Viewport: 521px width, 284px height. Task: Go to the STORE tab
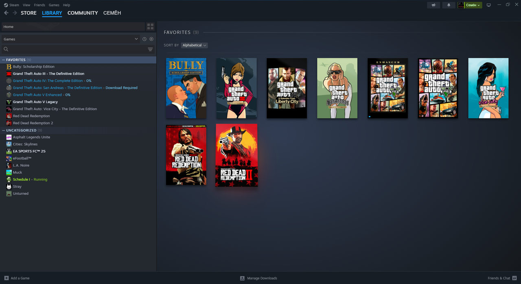pos(28,13)
